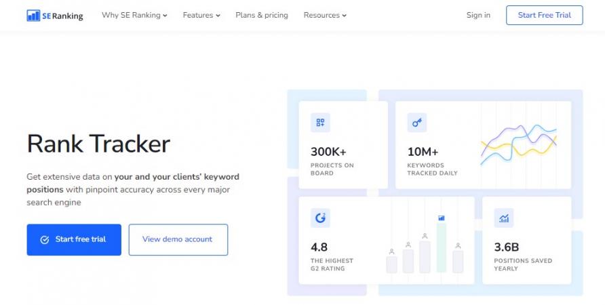This screenshot has height=305, width=605.
Task: Click the small blue chart icon above the green bar
Action: click(x=442, y=218)
